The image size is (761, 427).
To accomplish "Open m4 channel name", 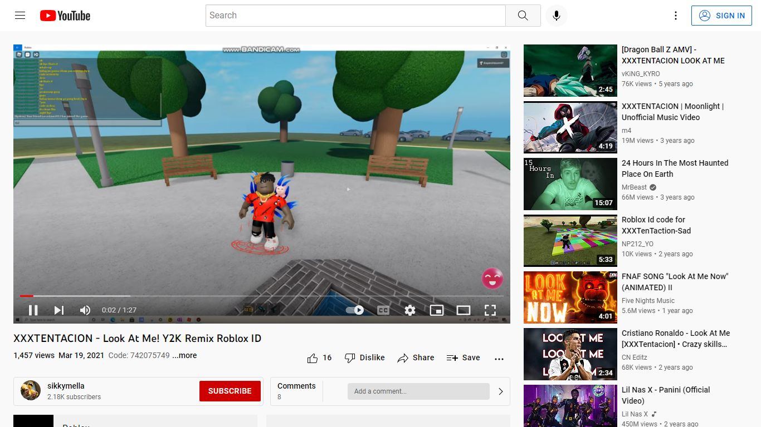I will point(627,131).
